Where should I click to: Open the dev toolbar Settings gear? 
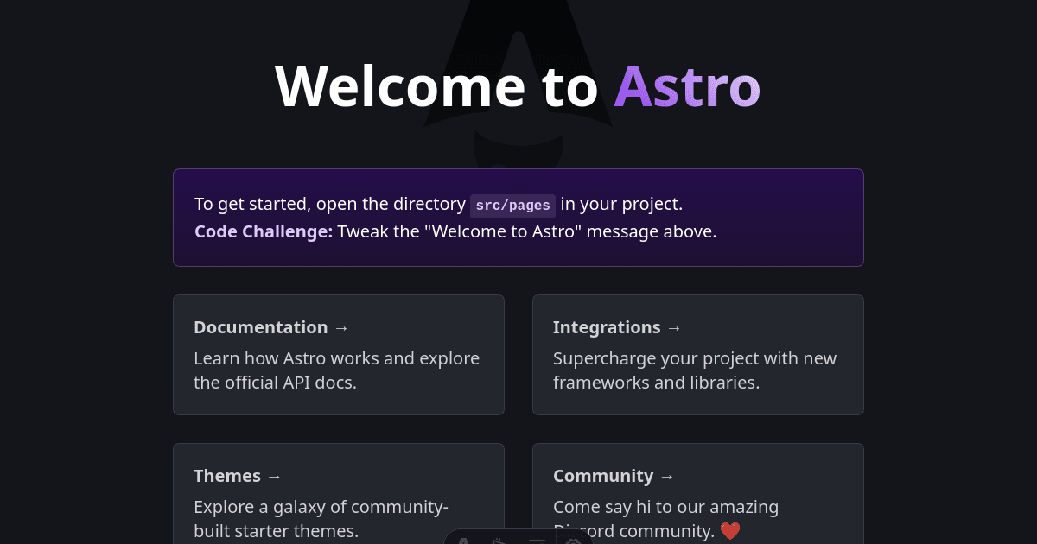[572, 541]
